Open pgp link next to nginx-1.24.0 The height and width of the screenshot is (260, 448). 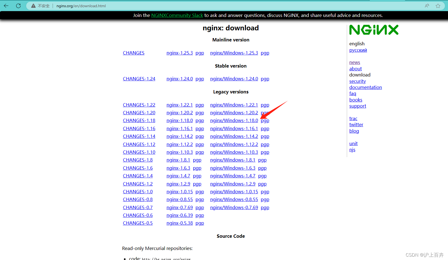[x=200, y=79]
